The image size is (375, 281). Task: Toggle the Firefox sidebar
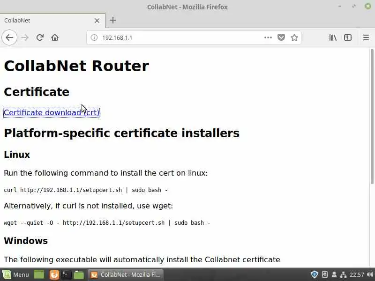pyautogui.click(x=347, y=37)
